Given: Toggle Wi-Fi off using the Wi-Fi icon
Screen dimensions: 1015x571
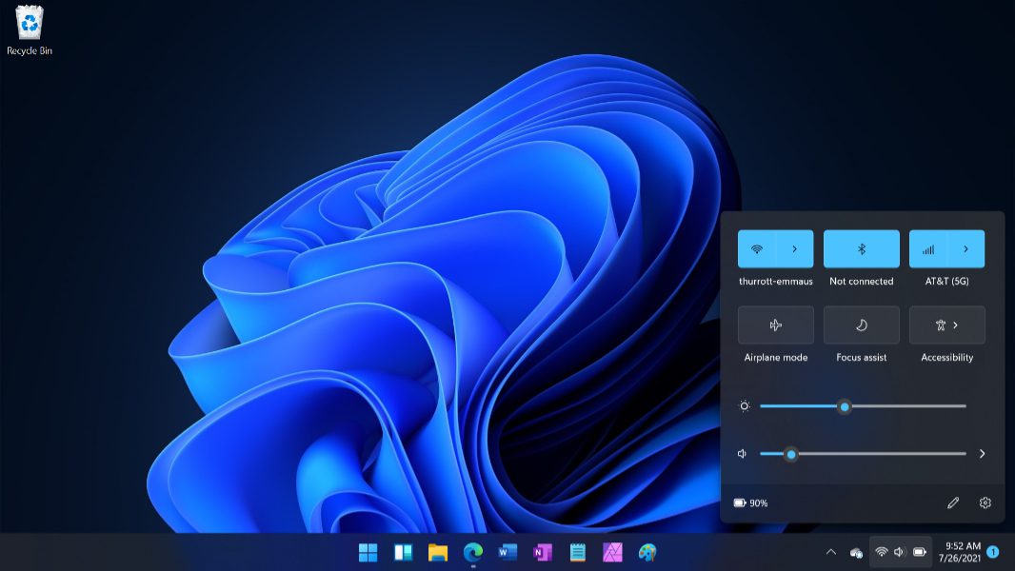Looking at the screenshot, I should pos(757,249).
